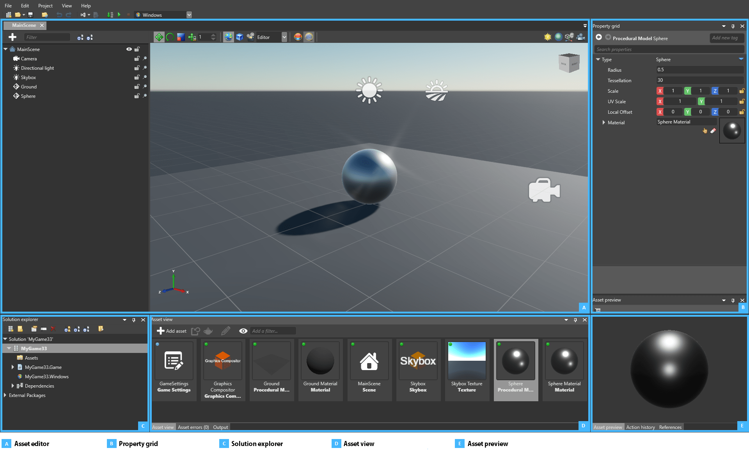This screenshot has height=455, width=749.
Task: Click the Save icon in the toolbar
Action: [30, 14]
